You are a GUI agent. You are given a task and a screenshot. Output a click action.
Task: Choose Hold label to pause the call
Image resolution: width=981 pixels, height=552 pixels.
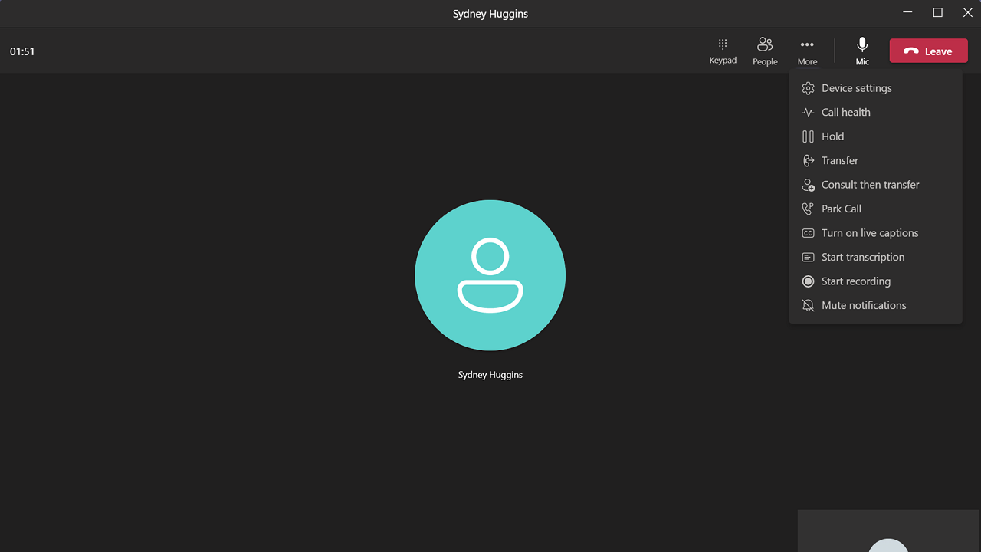point(832,136)
